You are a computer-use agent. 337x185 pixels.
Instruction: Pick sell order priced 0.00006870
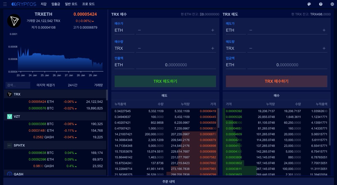click(x=165, y=134)
